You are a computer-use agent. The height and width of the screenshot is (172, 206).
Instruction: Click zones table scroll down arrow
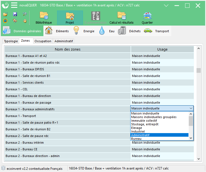point(198,159)
